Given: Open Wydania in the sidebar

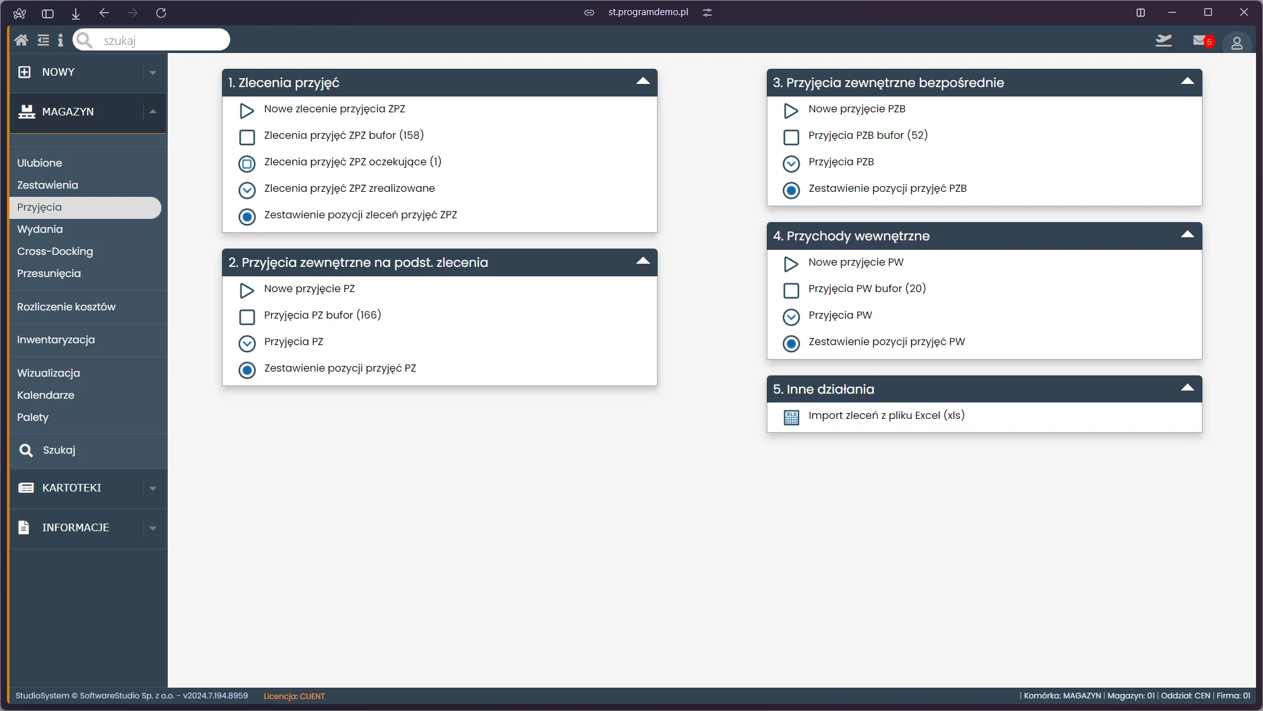Looking at the screenshot, I should pos(40,229).
